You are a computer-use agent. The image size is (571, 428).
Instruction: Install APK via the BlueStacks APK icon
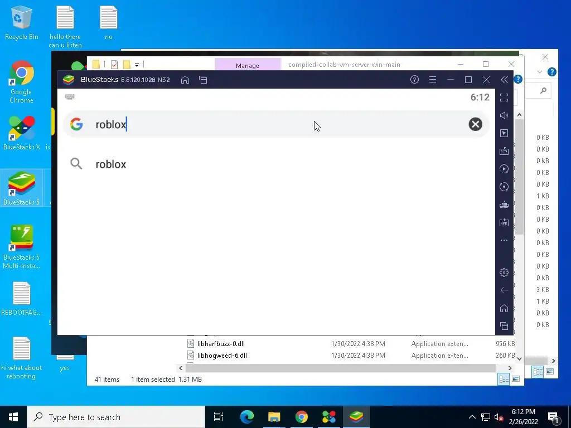504,222
